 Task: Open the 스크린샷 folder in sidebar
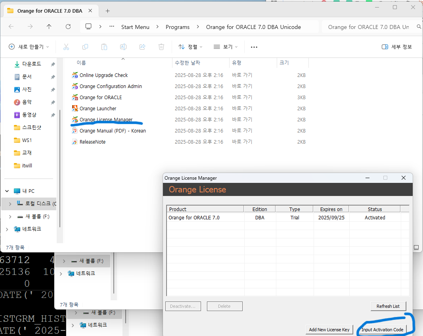[x=27, y=127]
